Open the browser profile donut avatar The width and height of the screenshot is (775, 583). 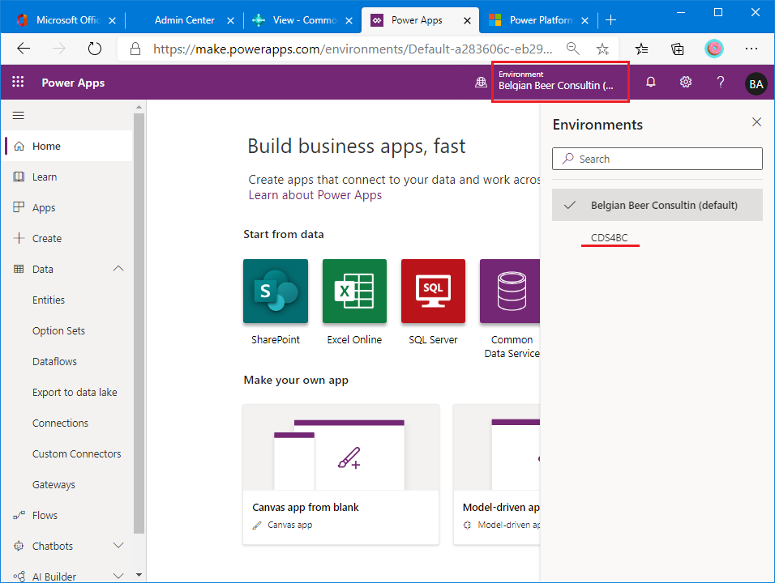pyautogui.click(x=713, y=49)
